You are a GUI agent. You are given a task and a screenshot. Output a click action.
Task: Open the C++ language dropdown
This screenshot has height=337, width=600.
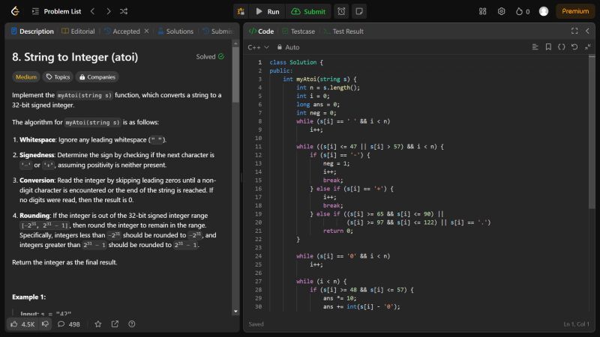coord(258,47)
